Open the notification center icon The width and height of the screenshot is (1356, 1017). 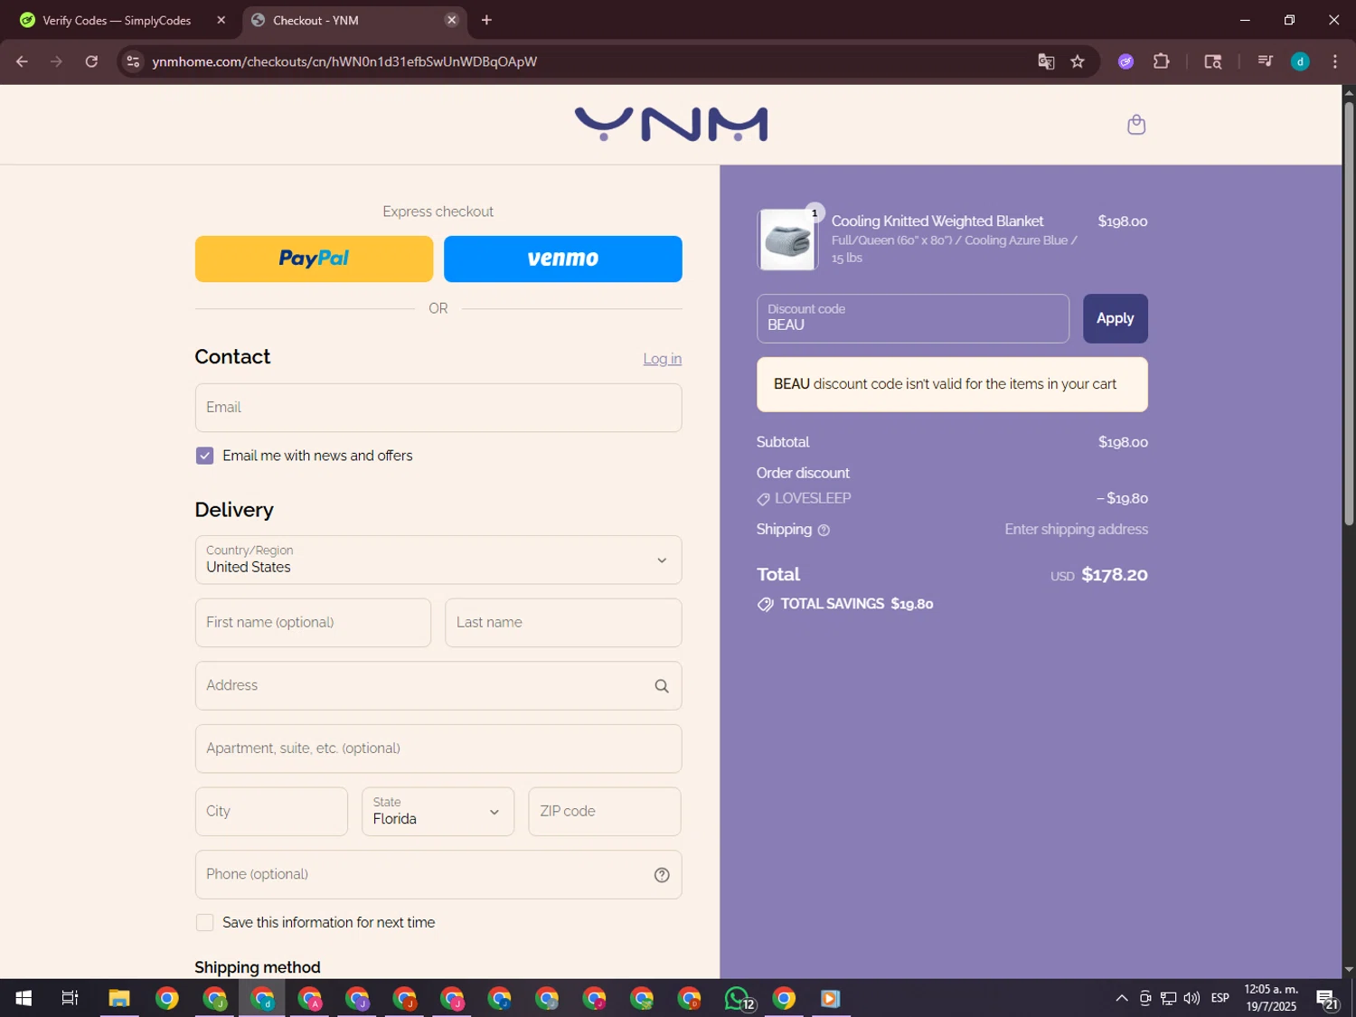pyautogui.click(x=1326, y=998)
